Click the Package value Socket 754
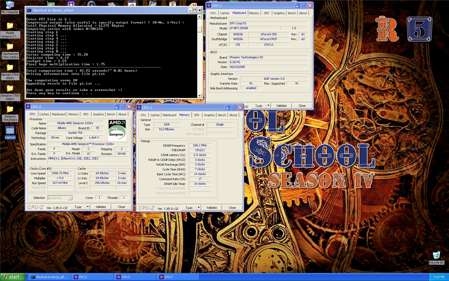Viewport: 449px width, 281px height. tap(75, 133)
